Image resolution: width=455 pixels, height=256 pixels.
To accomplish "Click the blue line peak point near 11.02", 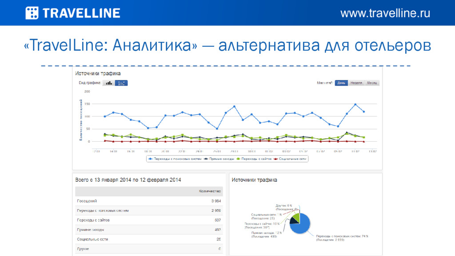I will (x=355, y=104).
